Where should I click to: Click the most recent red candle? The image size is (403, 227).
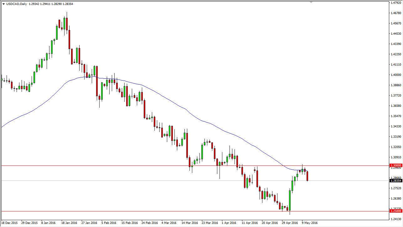307,176
